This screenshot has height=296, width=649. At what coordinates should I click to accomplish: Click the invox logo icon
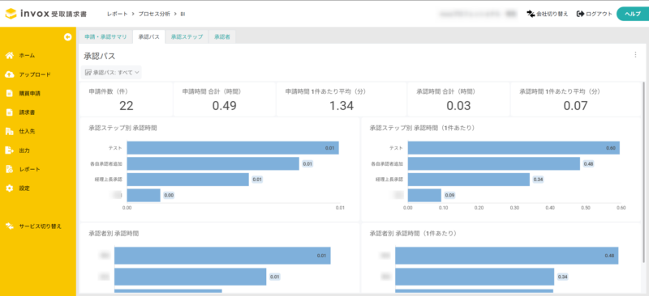point(11,14)
